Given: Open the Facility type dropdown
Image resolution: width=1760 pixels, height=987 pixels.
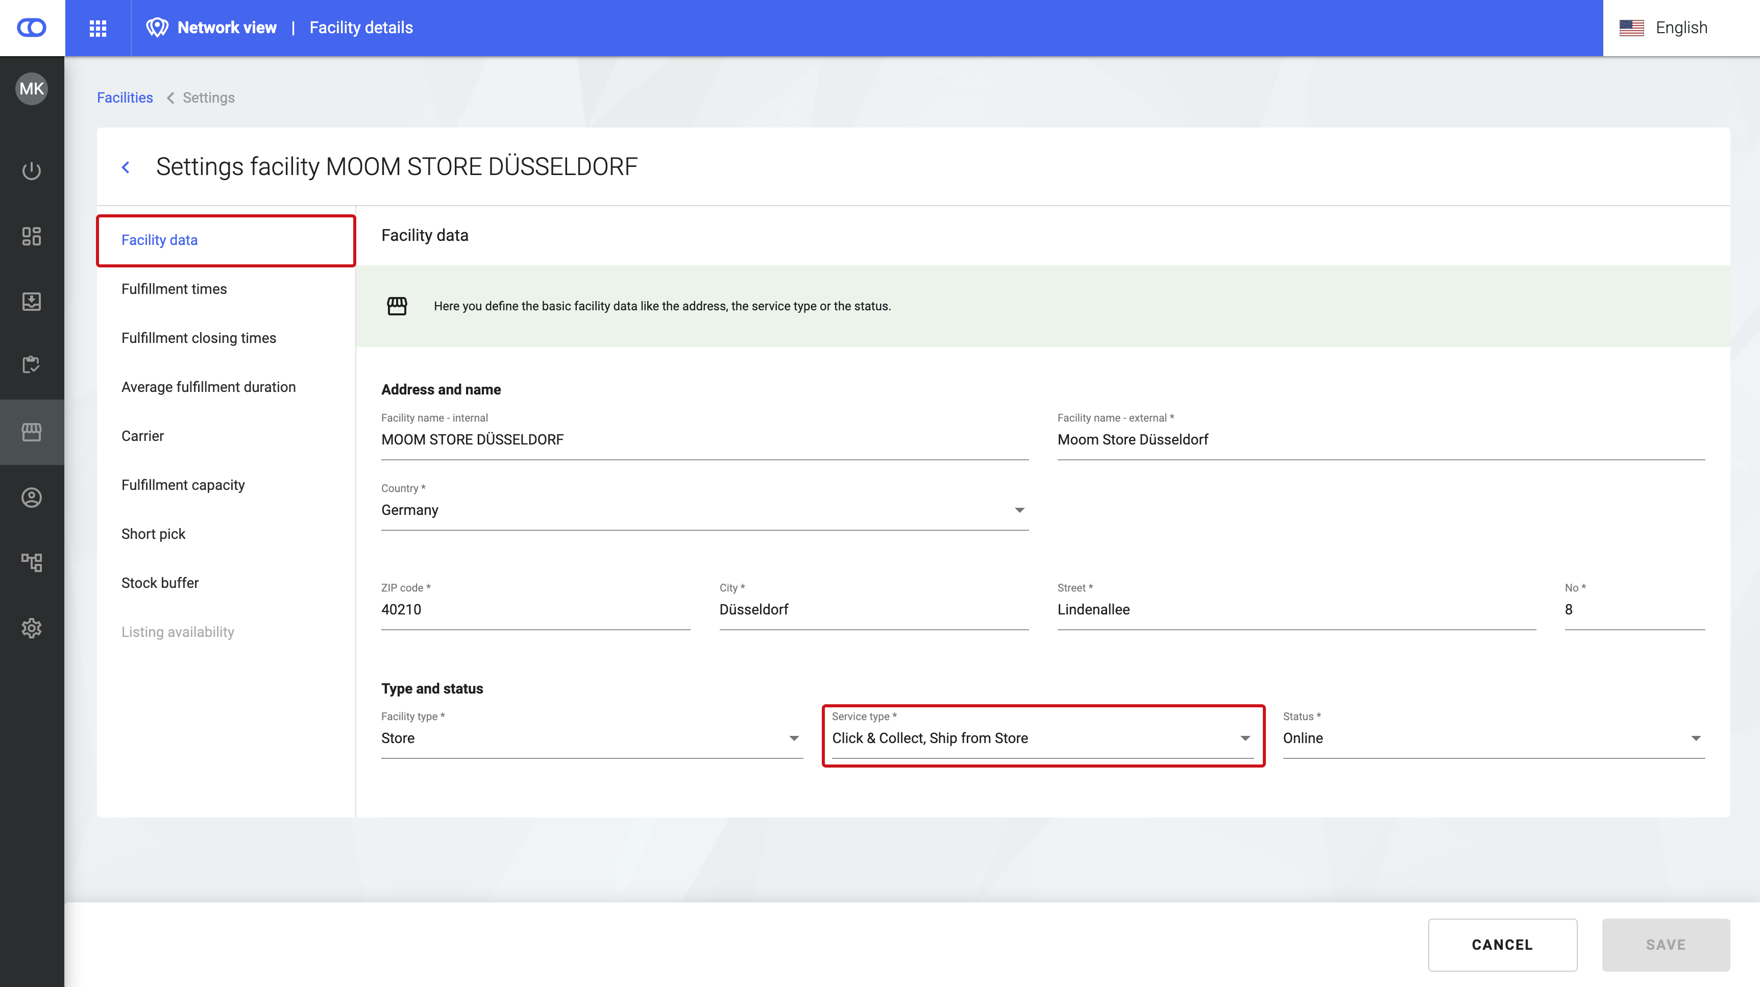Looking at the screenshot, I should [x=591, y=737].
